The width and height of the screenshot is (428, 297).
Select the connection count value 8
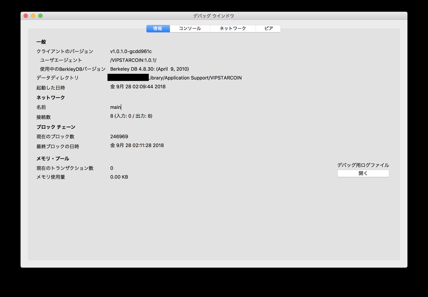tap(131, 116)
